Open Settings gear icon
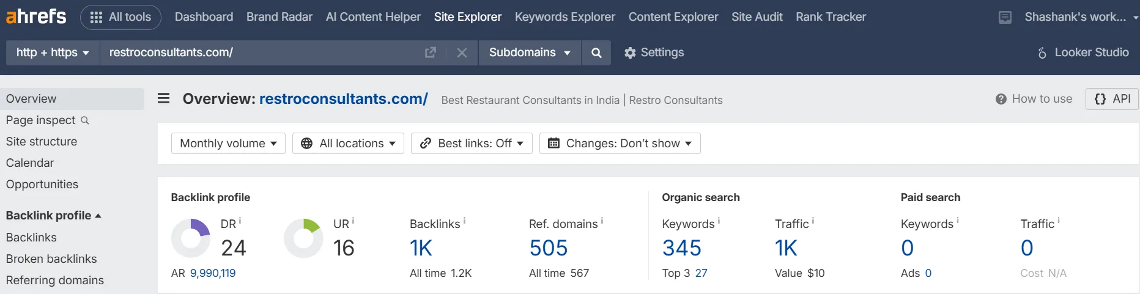The image size is (1140, 294). [x=630, y=53]
